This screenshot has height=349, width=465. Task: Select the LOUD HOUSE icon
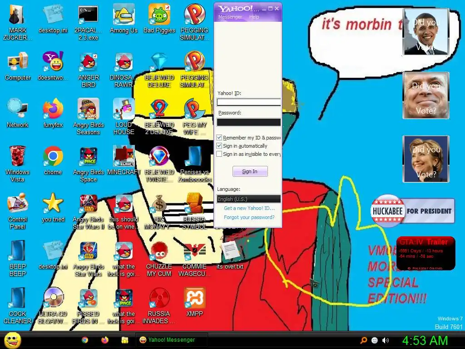tap(124, 117)
